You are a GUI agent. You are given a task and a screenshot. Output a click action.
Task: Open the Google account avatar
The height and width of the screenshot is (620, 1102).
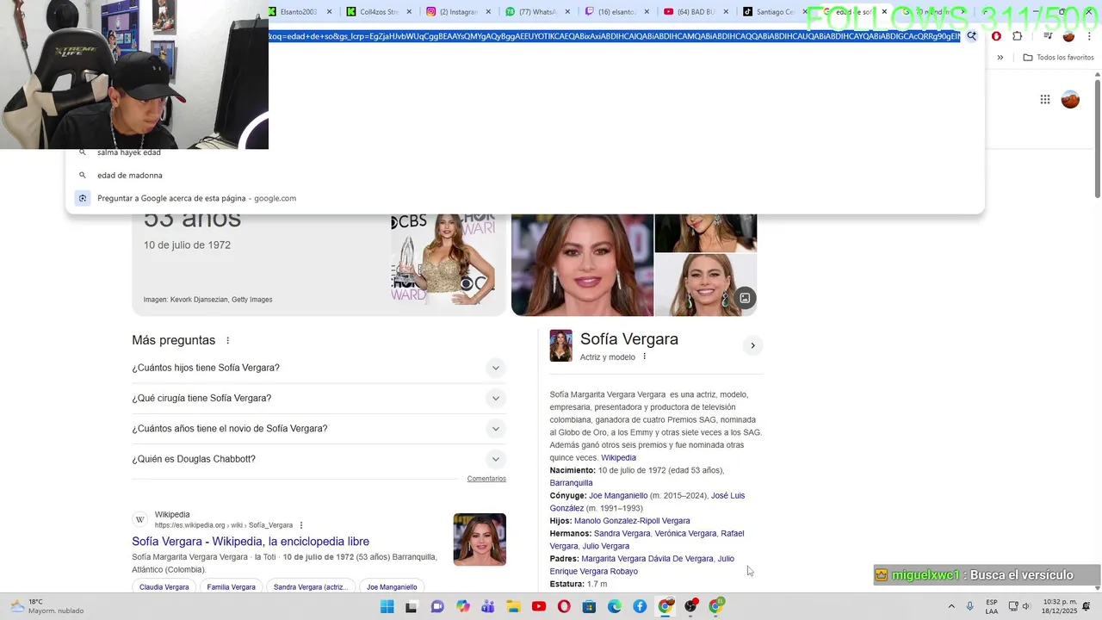(x=1070, y=100)
